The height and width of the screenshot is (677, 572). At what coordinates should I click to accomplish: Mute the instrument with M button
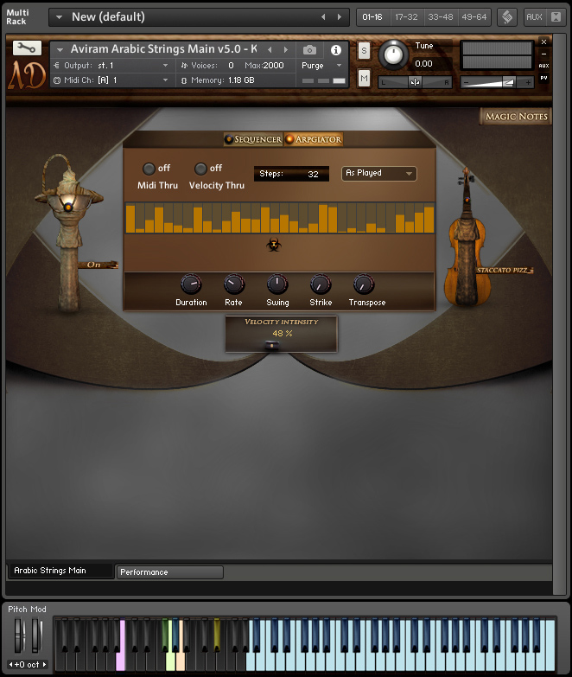click(x=364, y=79)
